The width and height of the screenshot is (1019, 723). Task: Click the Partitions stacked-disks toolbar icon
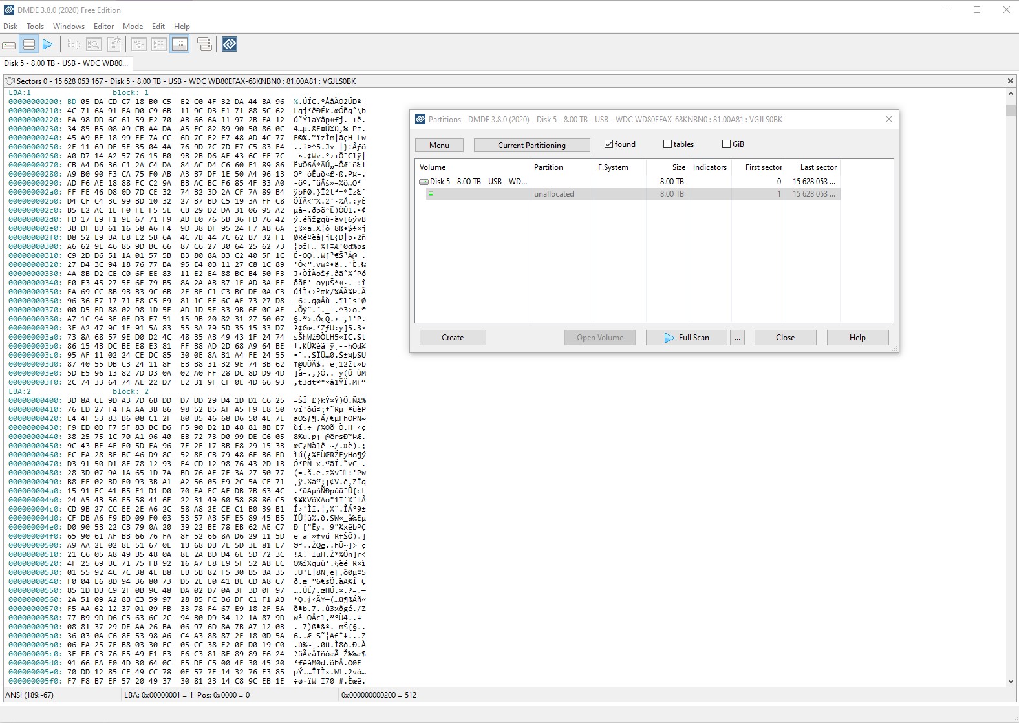28,45
